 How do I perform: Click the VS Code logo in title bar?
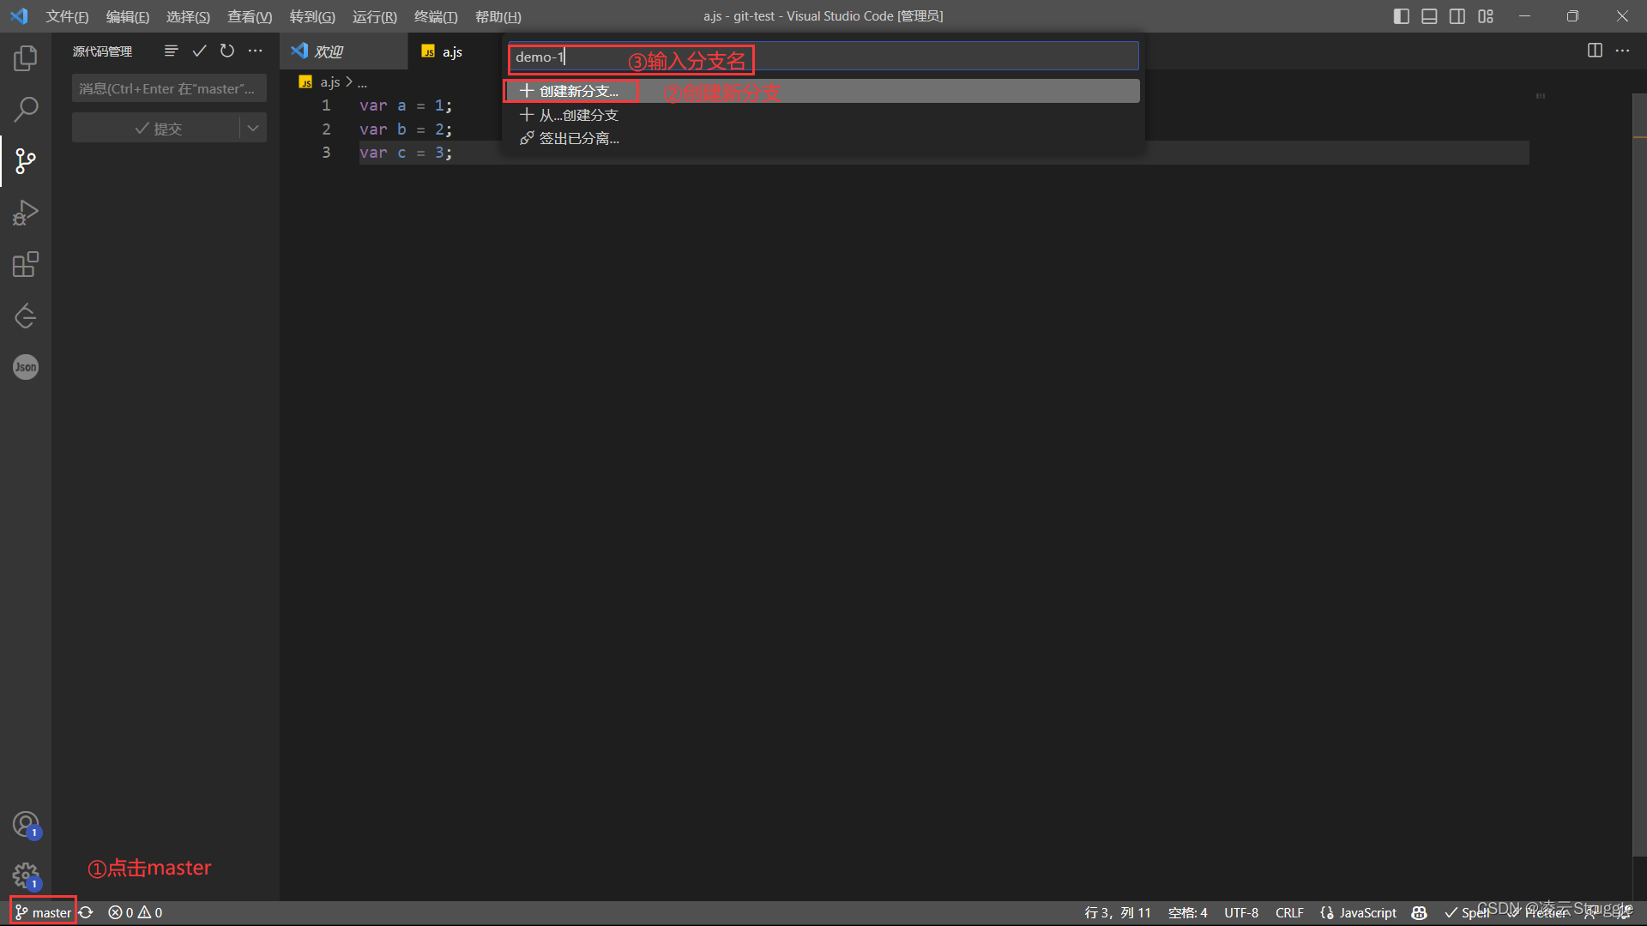click(19, 16)
